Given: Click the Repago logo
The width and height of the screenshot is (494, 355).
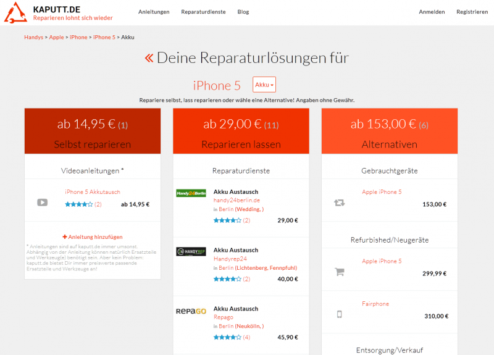Looking at the screenshot, I should click(191, 311).
